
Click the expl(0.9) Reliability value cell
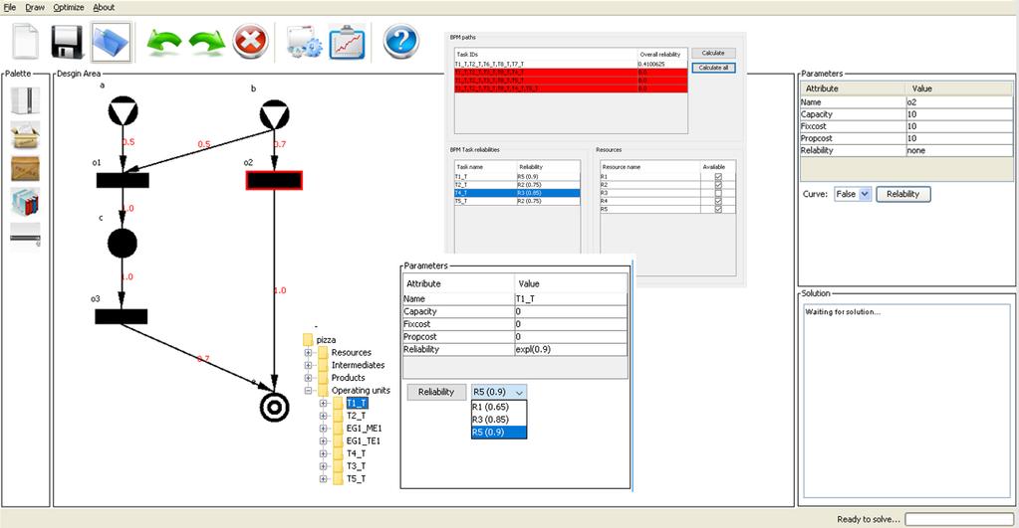pyautogui.click(x=571, y=349)
